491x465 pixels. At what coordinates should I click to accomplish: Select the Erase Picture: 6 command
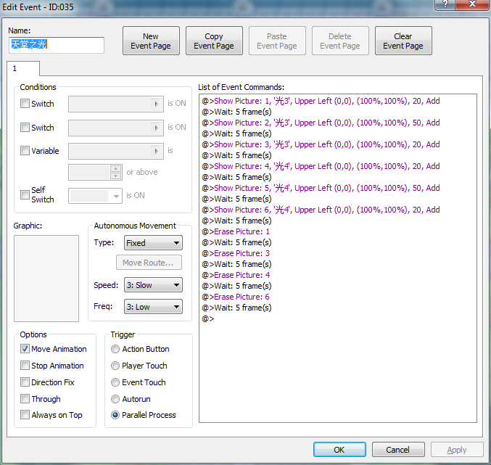click(236, 297)
